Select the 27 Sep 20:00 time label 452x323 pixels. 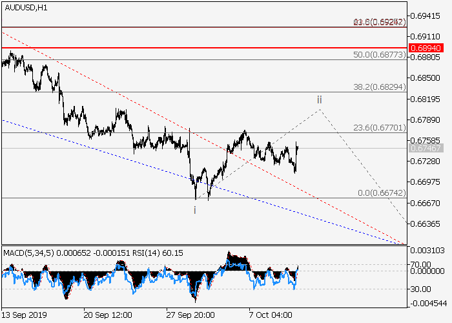tap(191, 315)
